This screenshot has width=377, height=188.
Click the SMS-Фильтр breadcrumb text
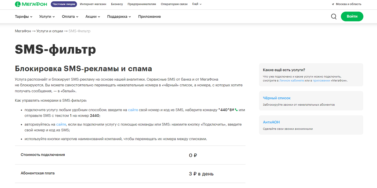(79, 31)
